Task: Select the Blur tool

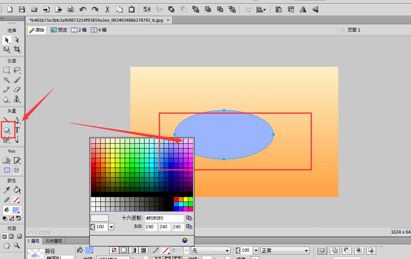Action: pos(7,99)
